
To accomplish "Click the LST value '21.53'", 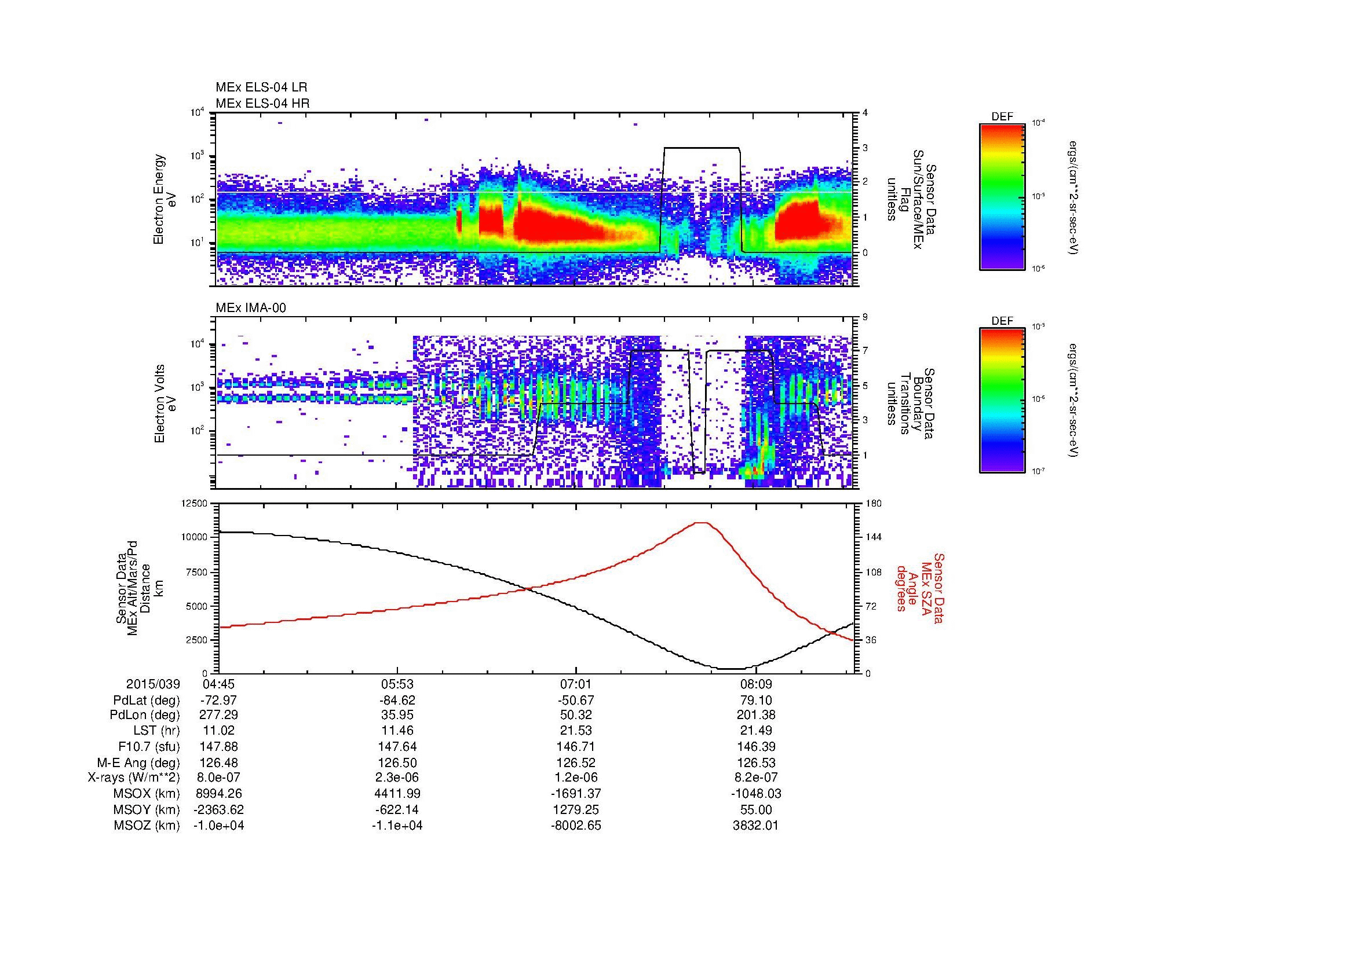I will tap(575, 731).
